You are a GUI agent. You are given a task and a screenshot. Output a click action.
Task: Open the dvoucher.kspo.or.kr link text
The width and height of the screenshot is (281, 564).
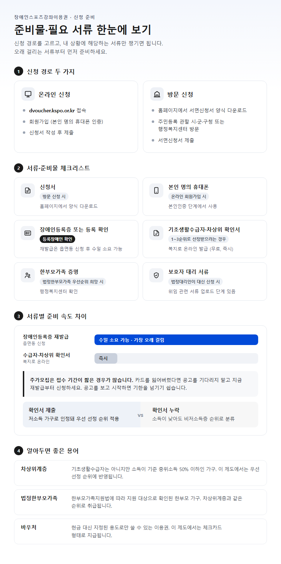[52, 110]
